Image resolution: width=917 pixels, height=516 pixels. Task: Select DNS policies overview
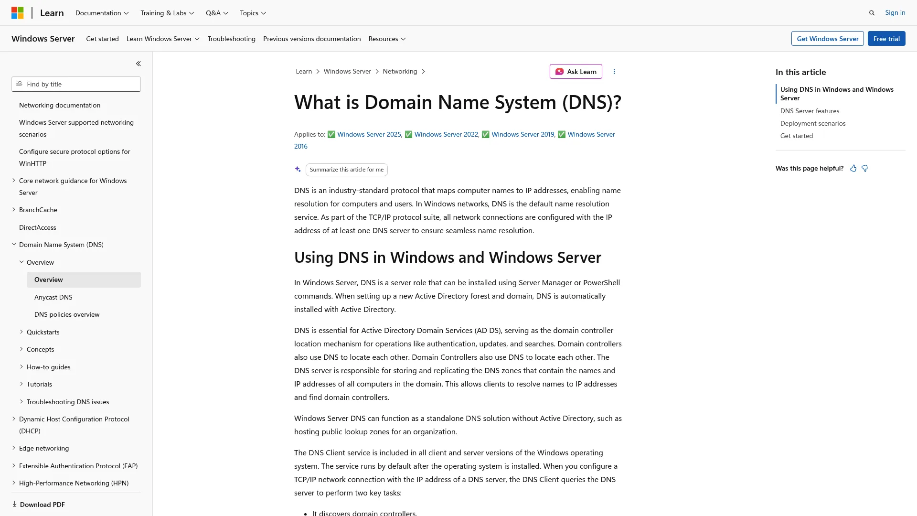click(67, 314)
